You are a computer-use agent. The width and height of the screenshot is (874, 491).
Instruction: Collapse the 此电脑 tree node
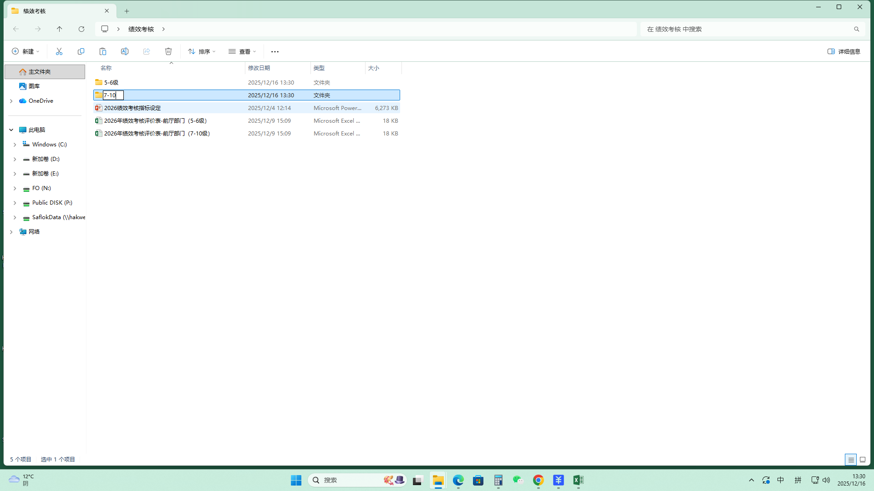[11, 130]
